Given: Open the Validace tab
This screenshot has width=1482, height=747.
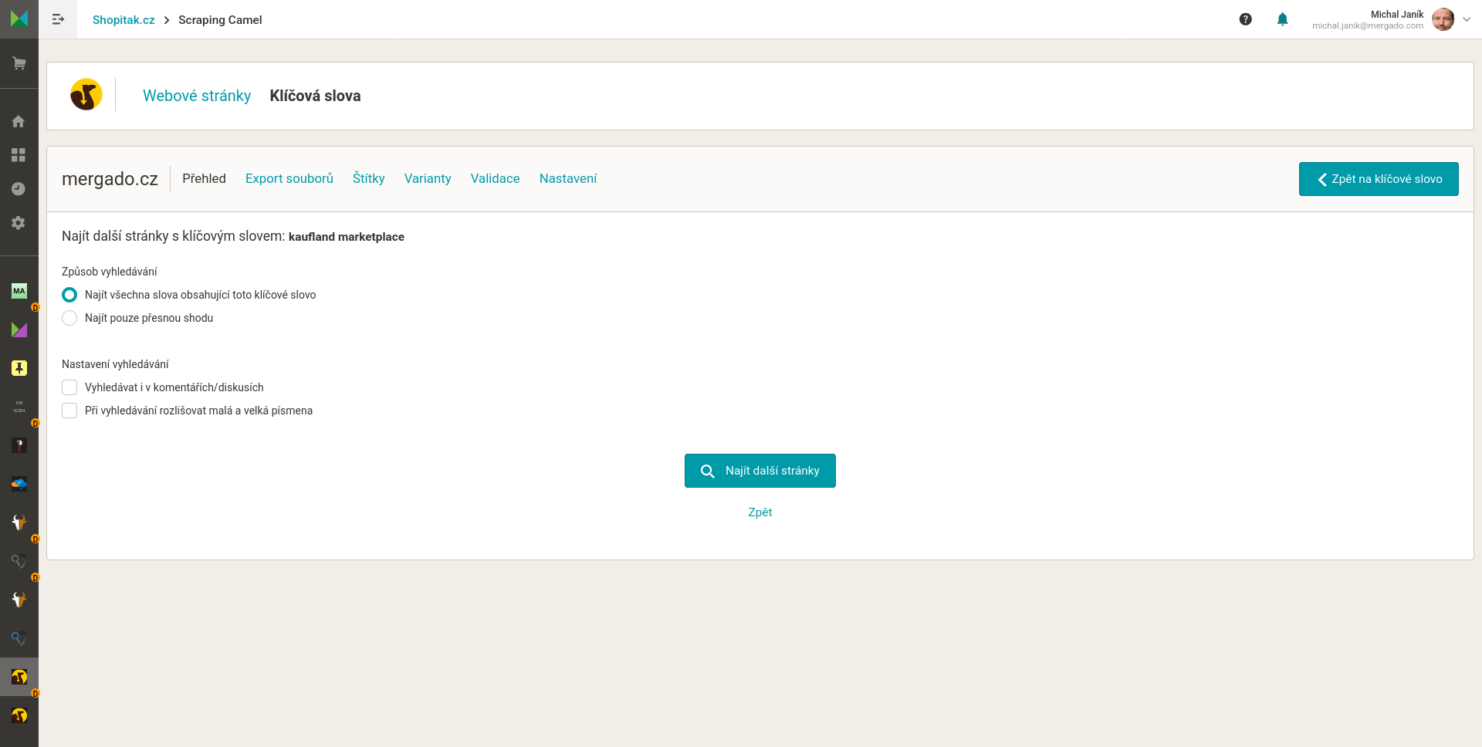Looking at the screenshot, I should (x=495, y=178).
